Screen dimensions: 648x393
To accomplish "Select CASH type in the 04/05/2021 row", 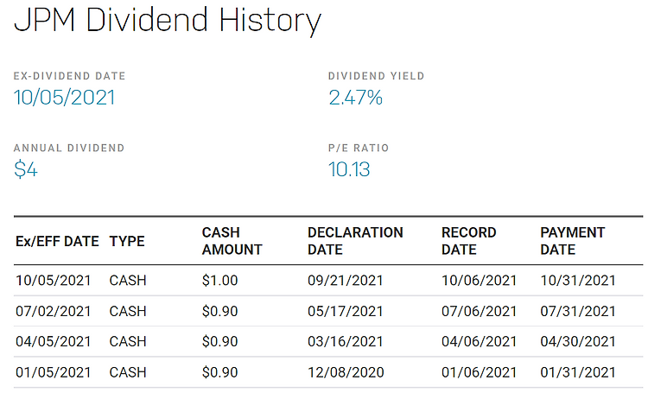I will tap(128, 342).
